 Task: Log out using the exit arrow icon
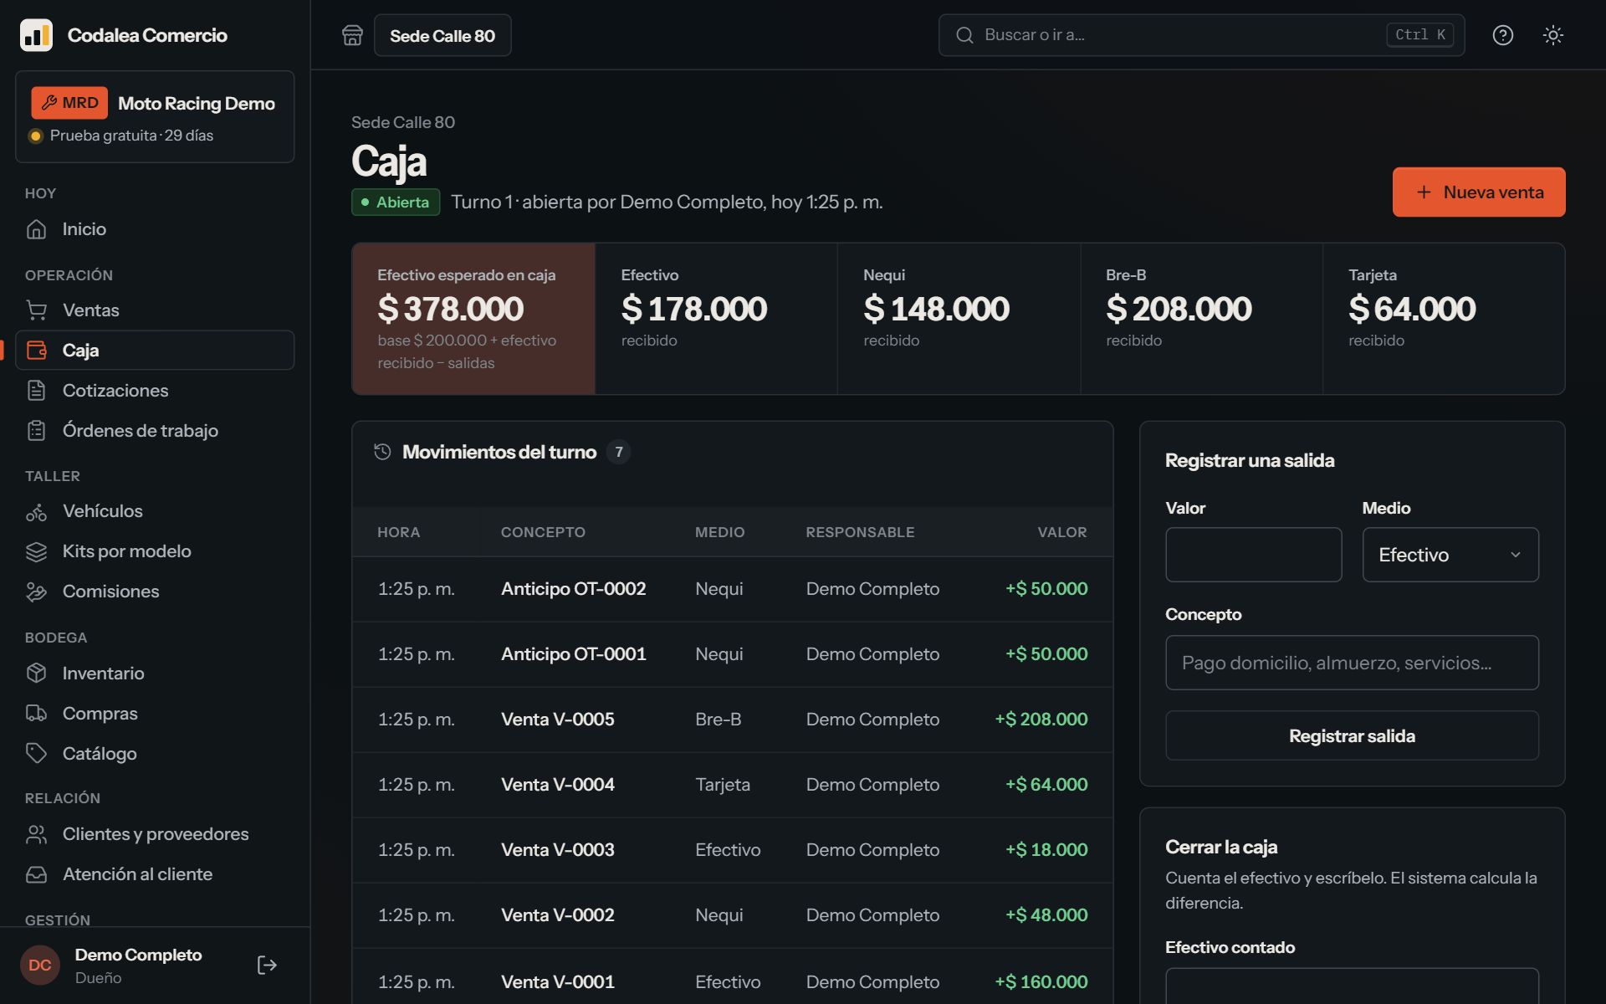(267, 966)
